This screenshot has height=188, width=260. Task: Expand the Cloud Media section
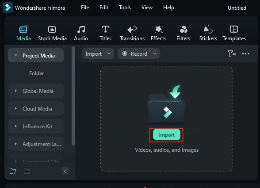point(36,109)
